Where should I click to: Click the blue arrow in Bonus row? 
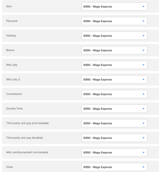tap(143, 50)
